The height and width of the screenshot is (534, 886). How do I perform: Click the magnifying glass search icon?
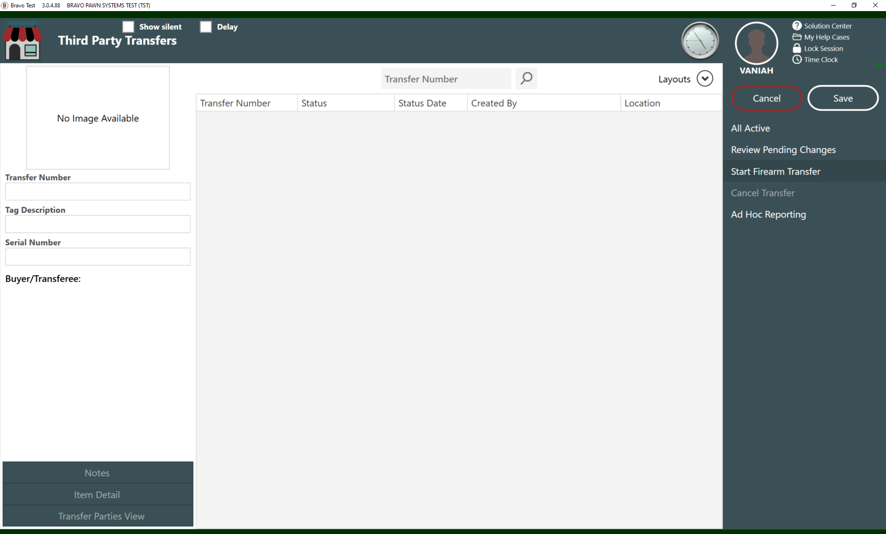(526, 79)
